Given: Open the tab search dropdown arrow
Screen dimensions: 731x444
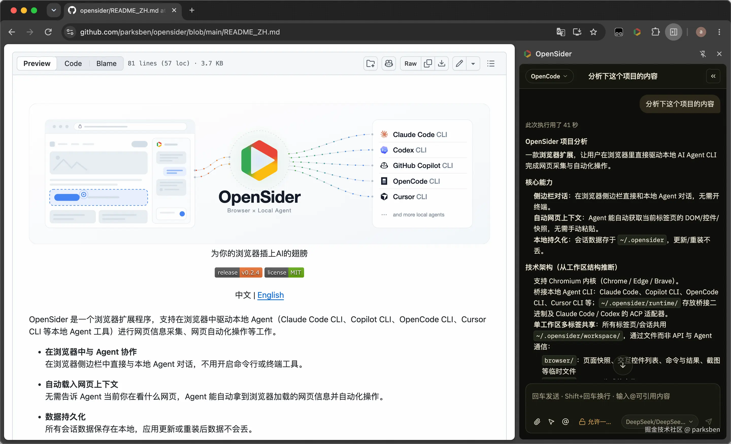Looking at the screenshot, I should click(54, 10).
